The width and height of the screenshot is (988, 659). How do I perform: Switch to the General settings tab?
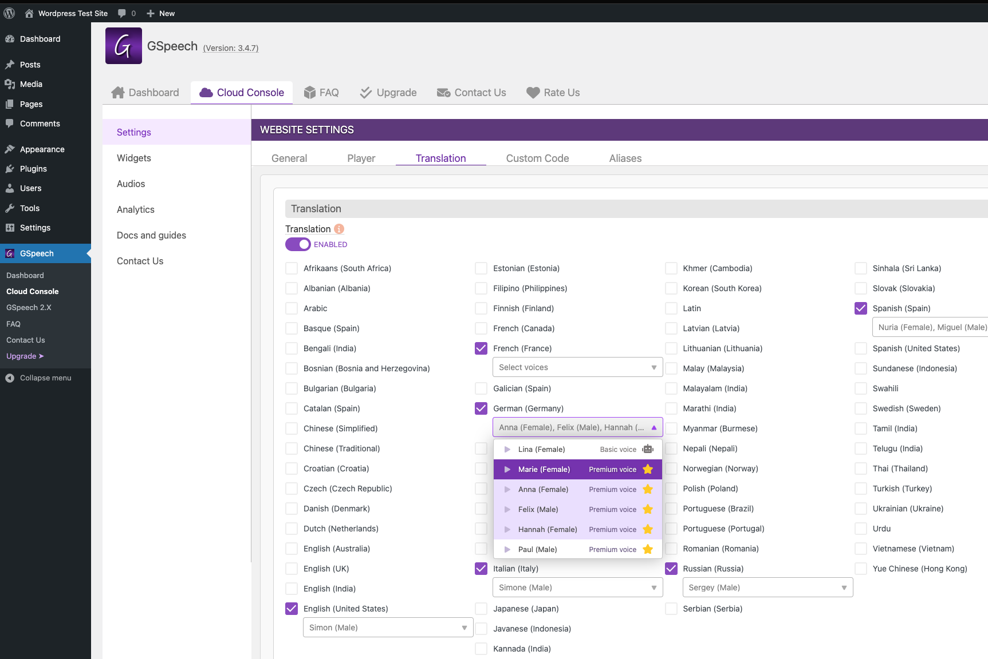pos(289,158)
